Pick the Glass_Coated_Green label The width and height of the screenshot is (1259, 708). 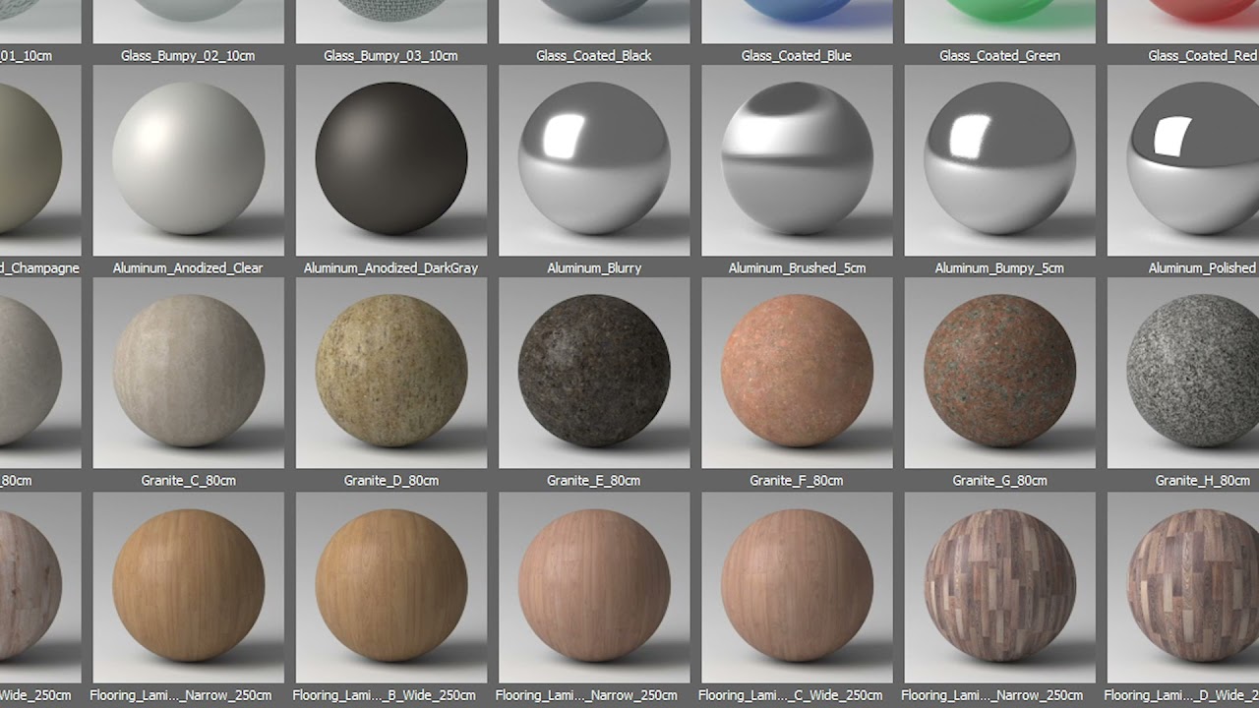999,56
